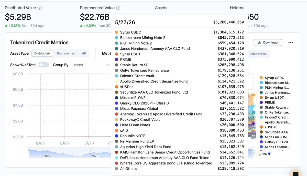Click Blockstream Mining Note 2 tooltip row
The height and width of the screenshot is (176, 307).
[179, 38]
